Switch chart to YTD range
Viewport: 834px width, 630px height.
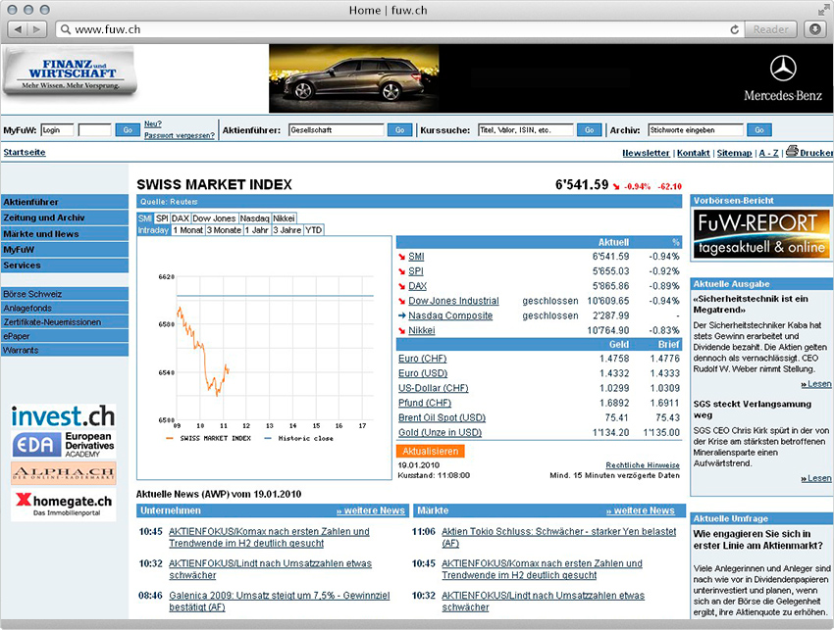pyautogui.click(x=314, y=230)
